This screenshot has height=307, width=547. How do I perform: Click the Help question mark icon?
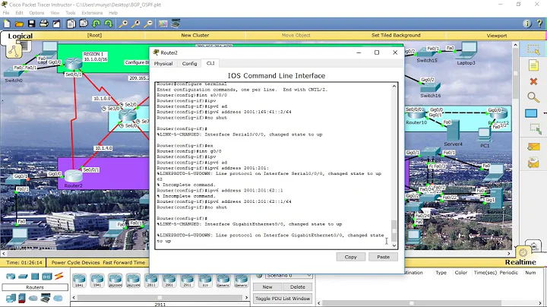(x=539, y=24)
